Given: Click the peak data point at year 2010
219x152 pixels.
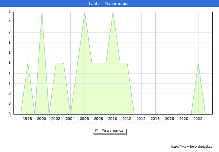Looking at the screenshot, I should [x=113, y=12].
